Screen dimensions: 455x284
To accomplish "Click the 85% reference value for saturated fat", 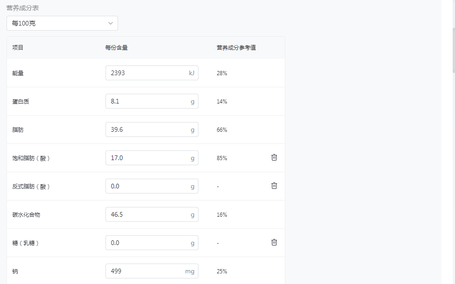I will pos(222,158).
